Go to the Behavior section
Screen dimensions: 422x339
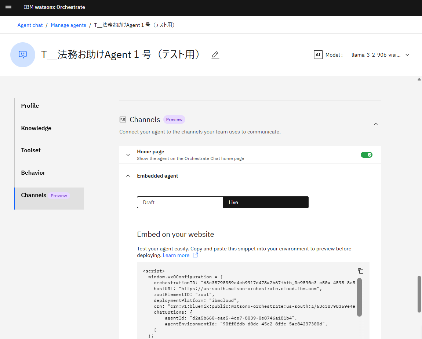33,172
